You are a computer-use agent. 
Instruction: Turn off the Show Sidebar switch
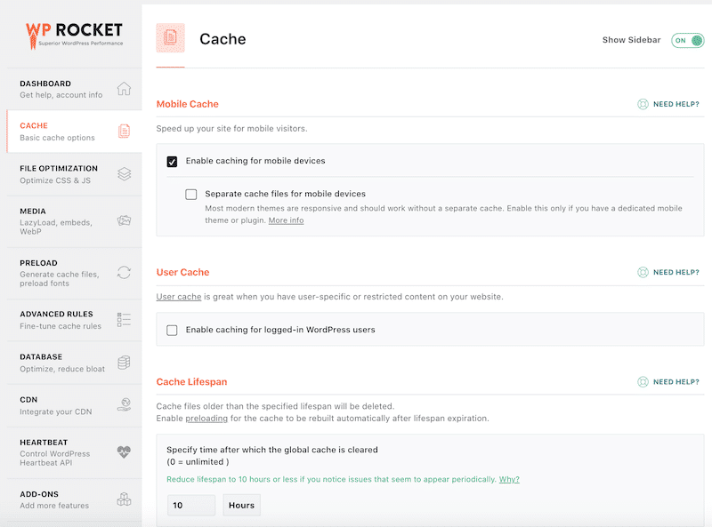686,40
